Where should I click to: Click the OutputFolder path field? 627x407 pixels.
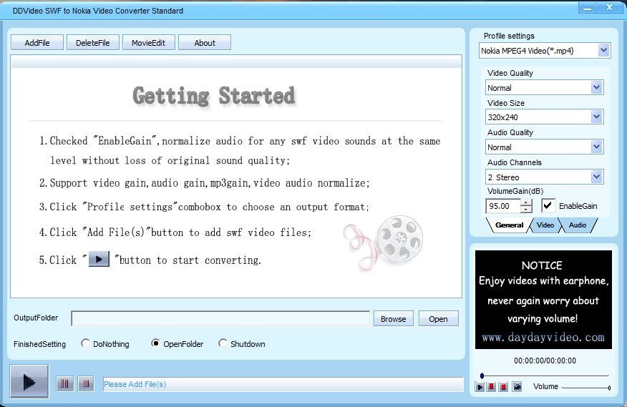pos(220,318)
